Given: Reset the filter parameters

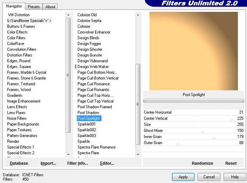Looking at the screenshot, I should (231, 163).
